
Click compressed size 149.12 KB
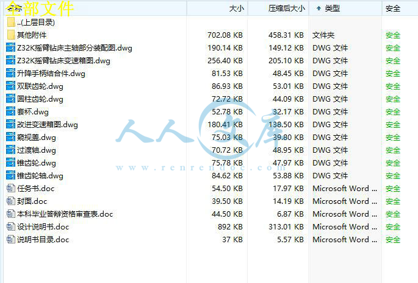pyautogui.click(x=286, y=48)
